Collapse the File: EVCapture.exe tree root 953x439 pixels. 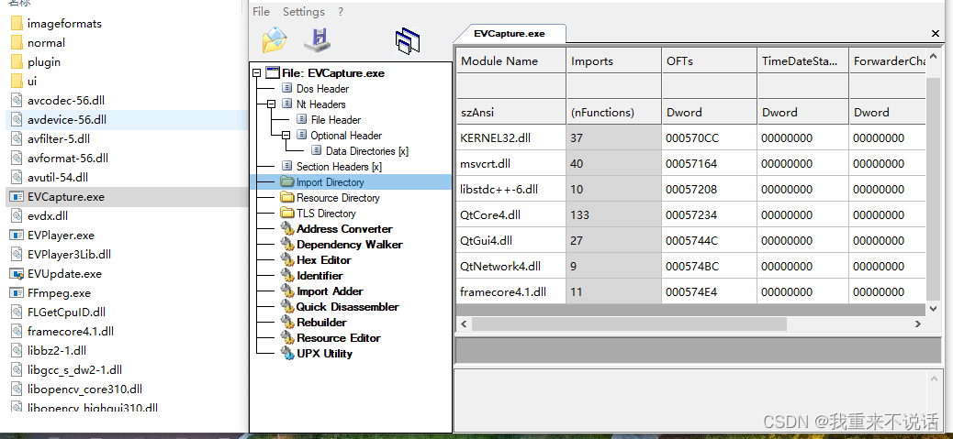click(x=256, y=73)
